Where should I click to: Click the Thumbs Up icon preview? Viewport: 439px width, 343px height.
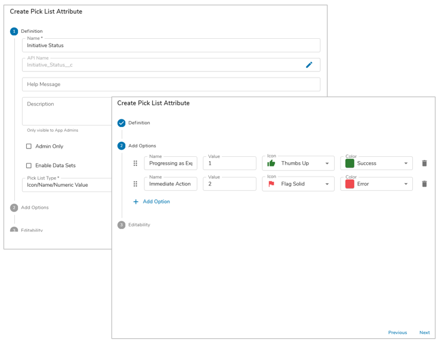[x=271, y=163]
